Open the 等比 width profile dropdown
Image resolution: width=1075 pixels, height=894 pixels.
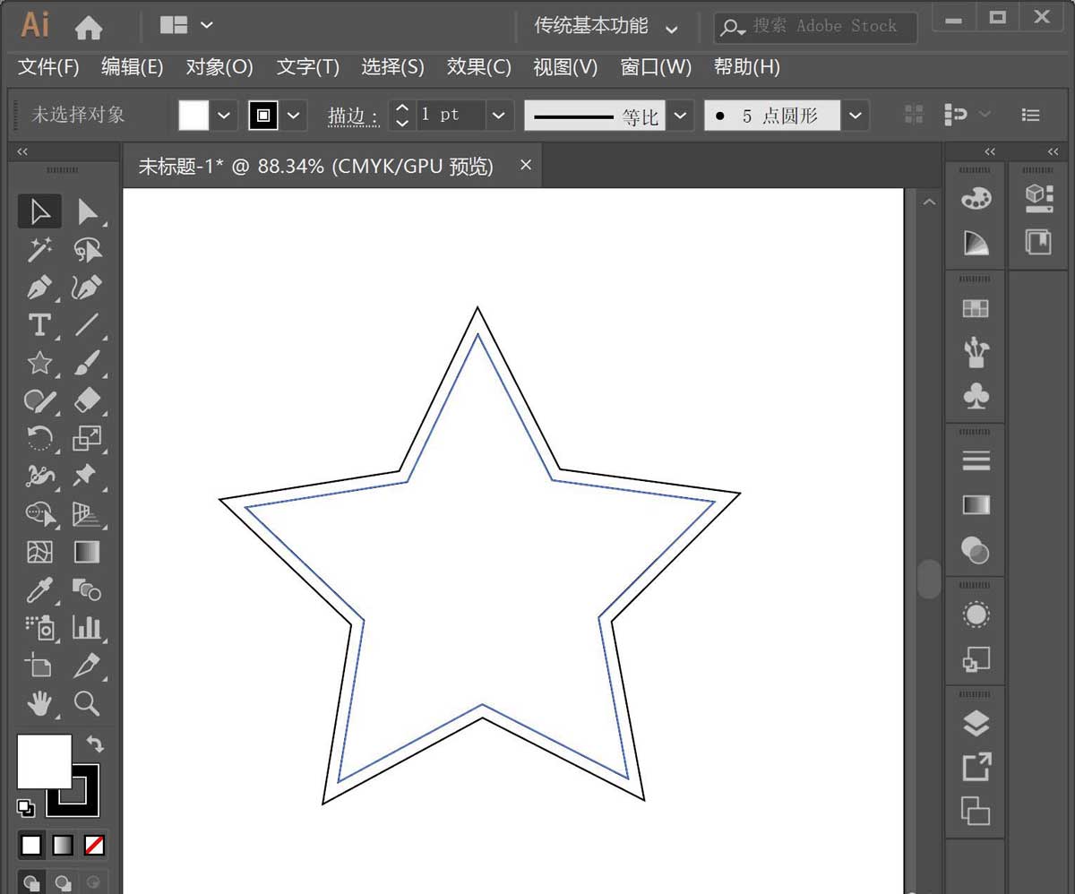click(681, 115)
